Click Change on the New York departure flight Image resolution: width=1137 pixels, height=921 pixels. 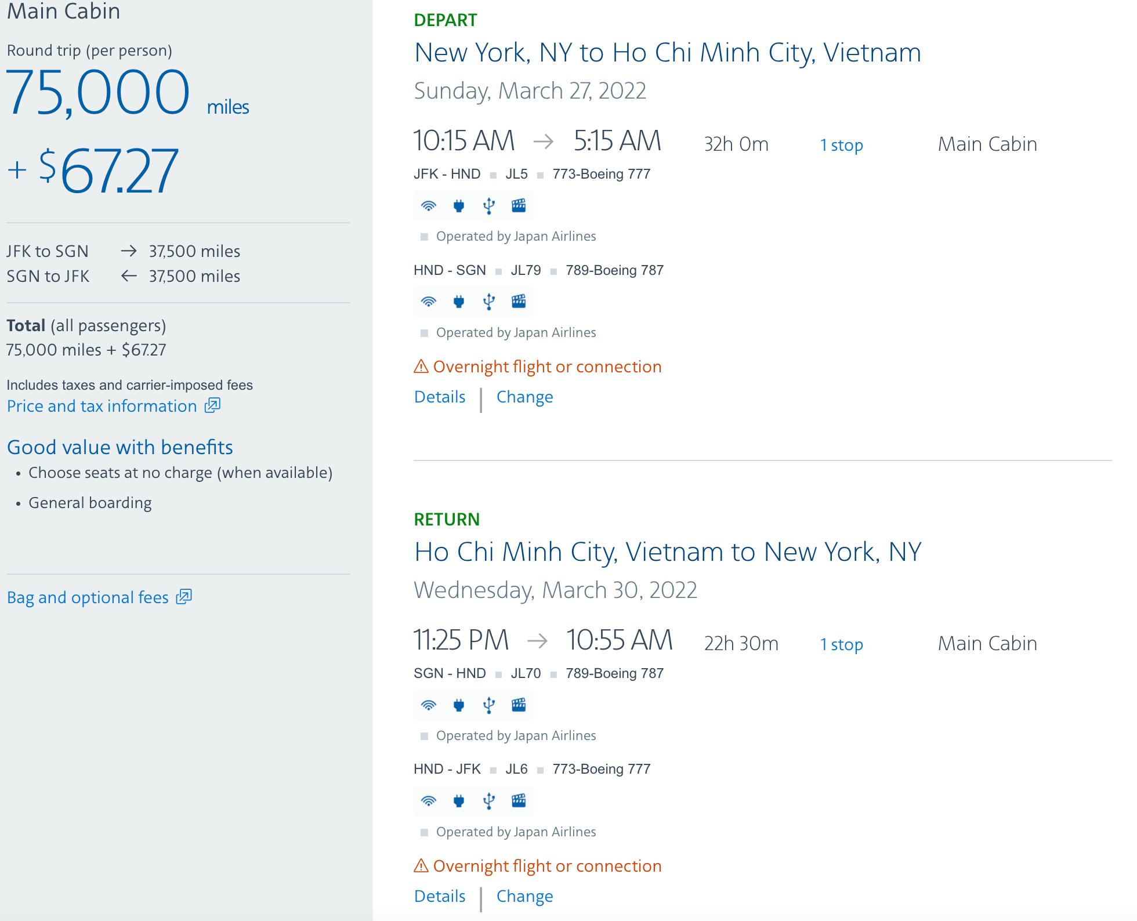tap(524, 397)
